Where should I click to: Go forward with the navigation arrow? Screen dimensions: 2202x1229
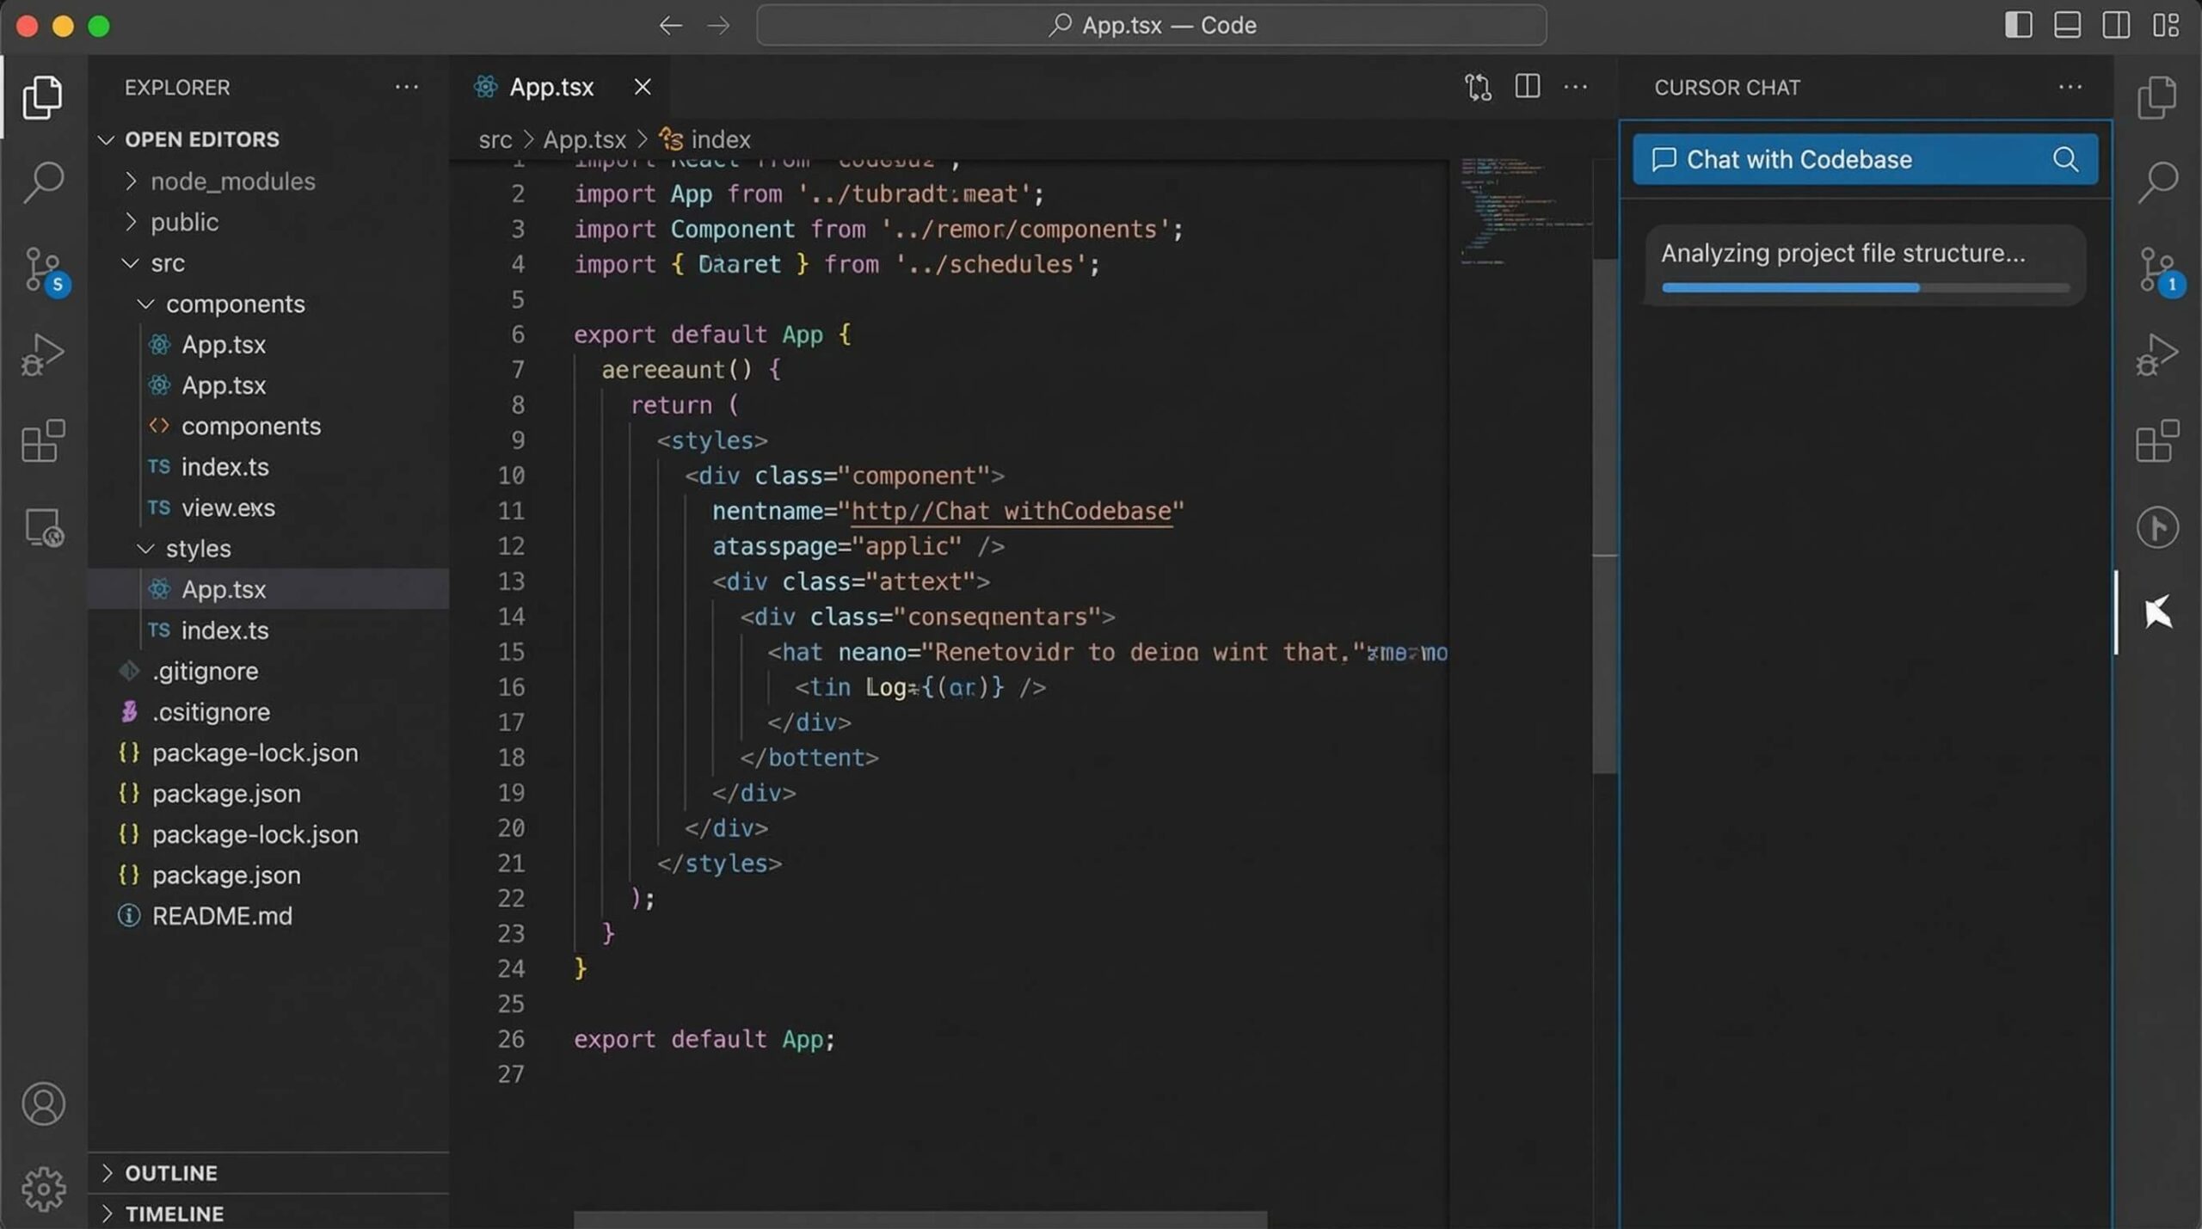(719, 26)
